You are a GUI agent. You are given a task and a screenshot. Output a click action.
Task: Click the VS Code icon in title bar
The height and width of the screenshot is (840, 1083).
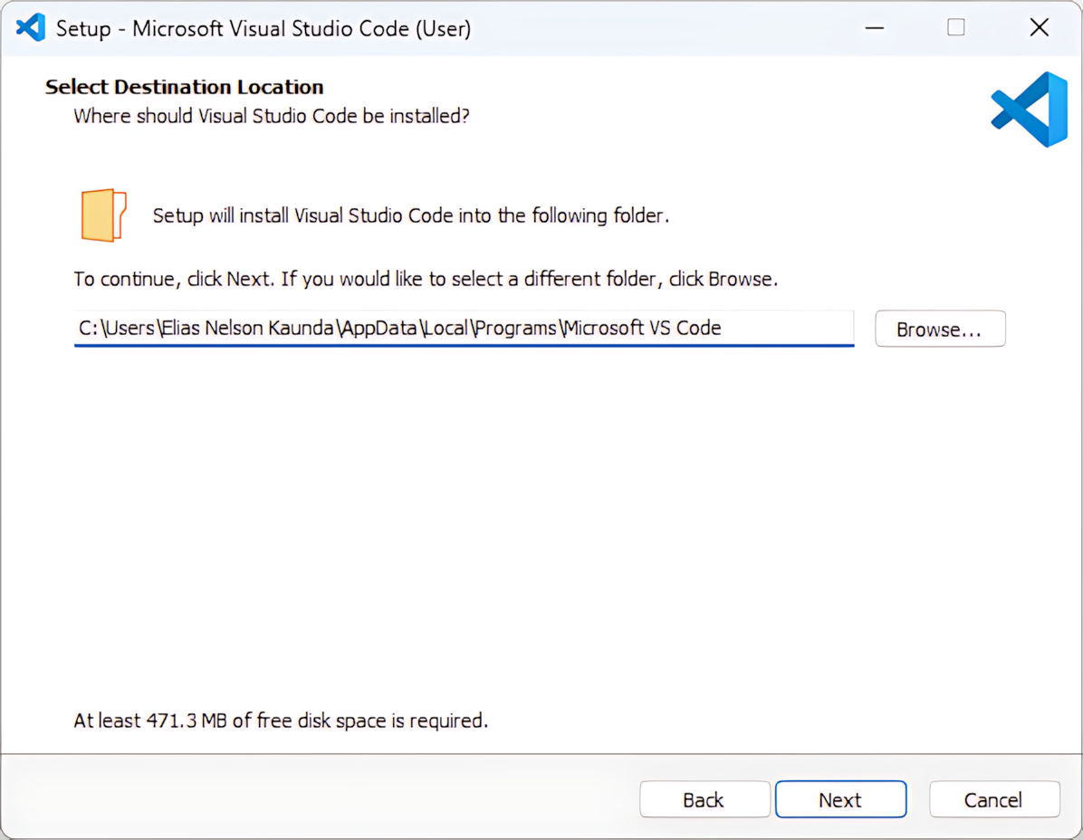click(30, 28)
